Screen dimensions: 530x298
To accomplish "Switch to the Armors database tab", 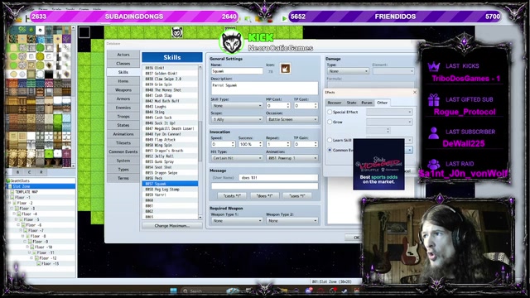I will pos(123,99).
